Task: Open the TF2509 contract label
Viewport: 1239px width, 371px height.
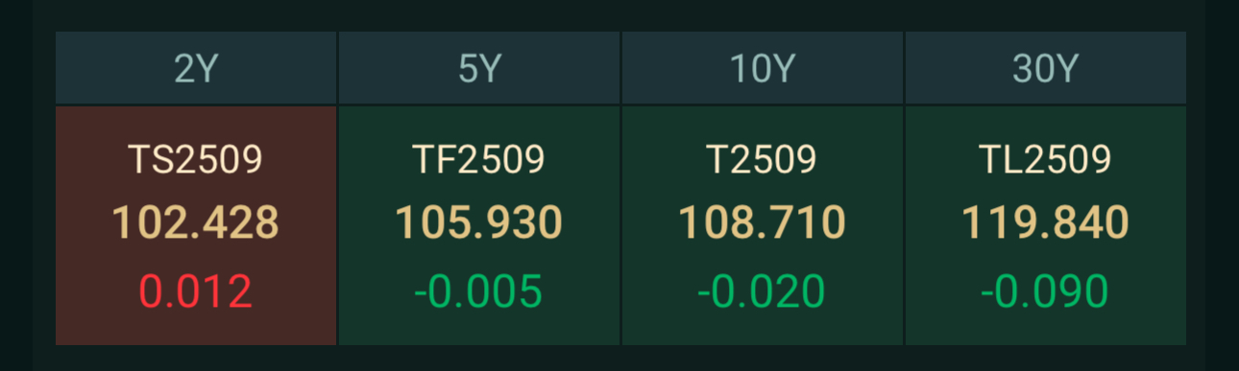Action: (x=479, y=159)
